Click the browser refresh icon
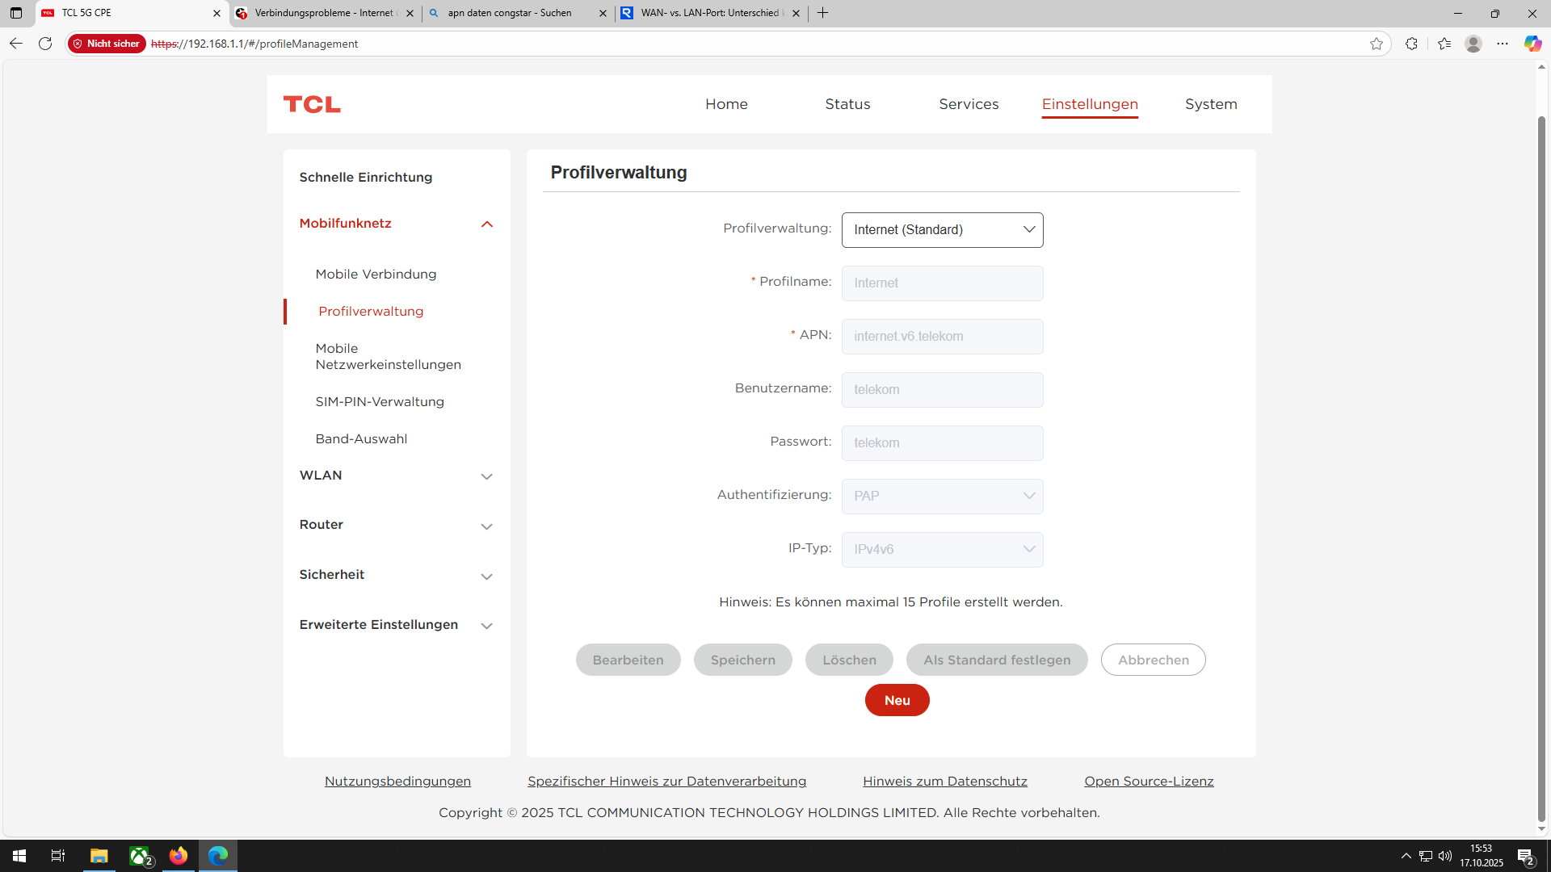Image resolution: width=1551 pixels, height=872 pixels. (45, 44)
